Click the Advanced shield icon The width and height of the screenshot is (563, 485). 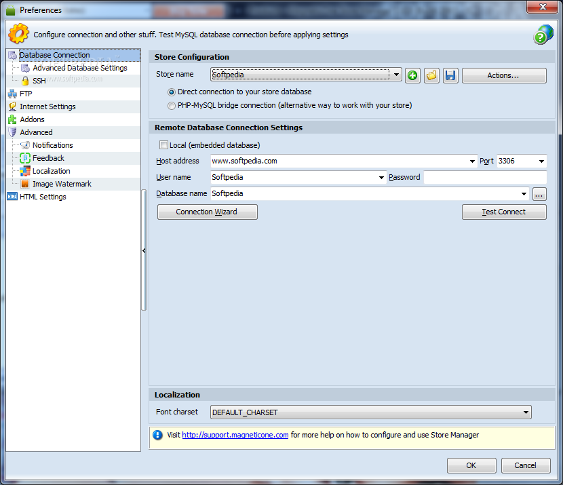pyautogui.click(x=13, y=132)
